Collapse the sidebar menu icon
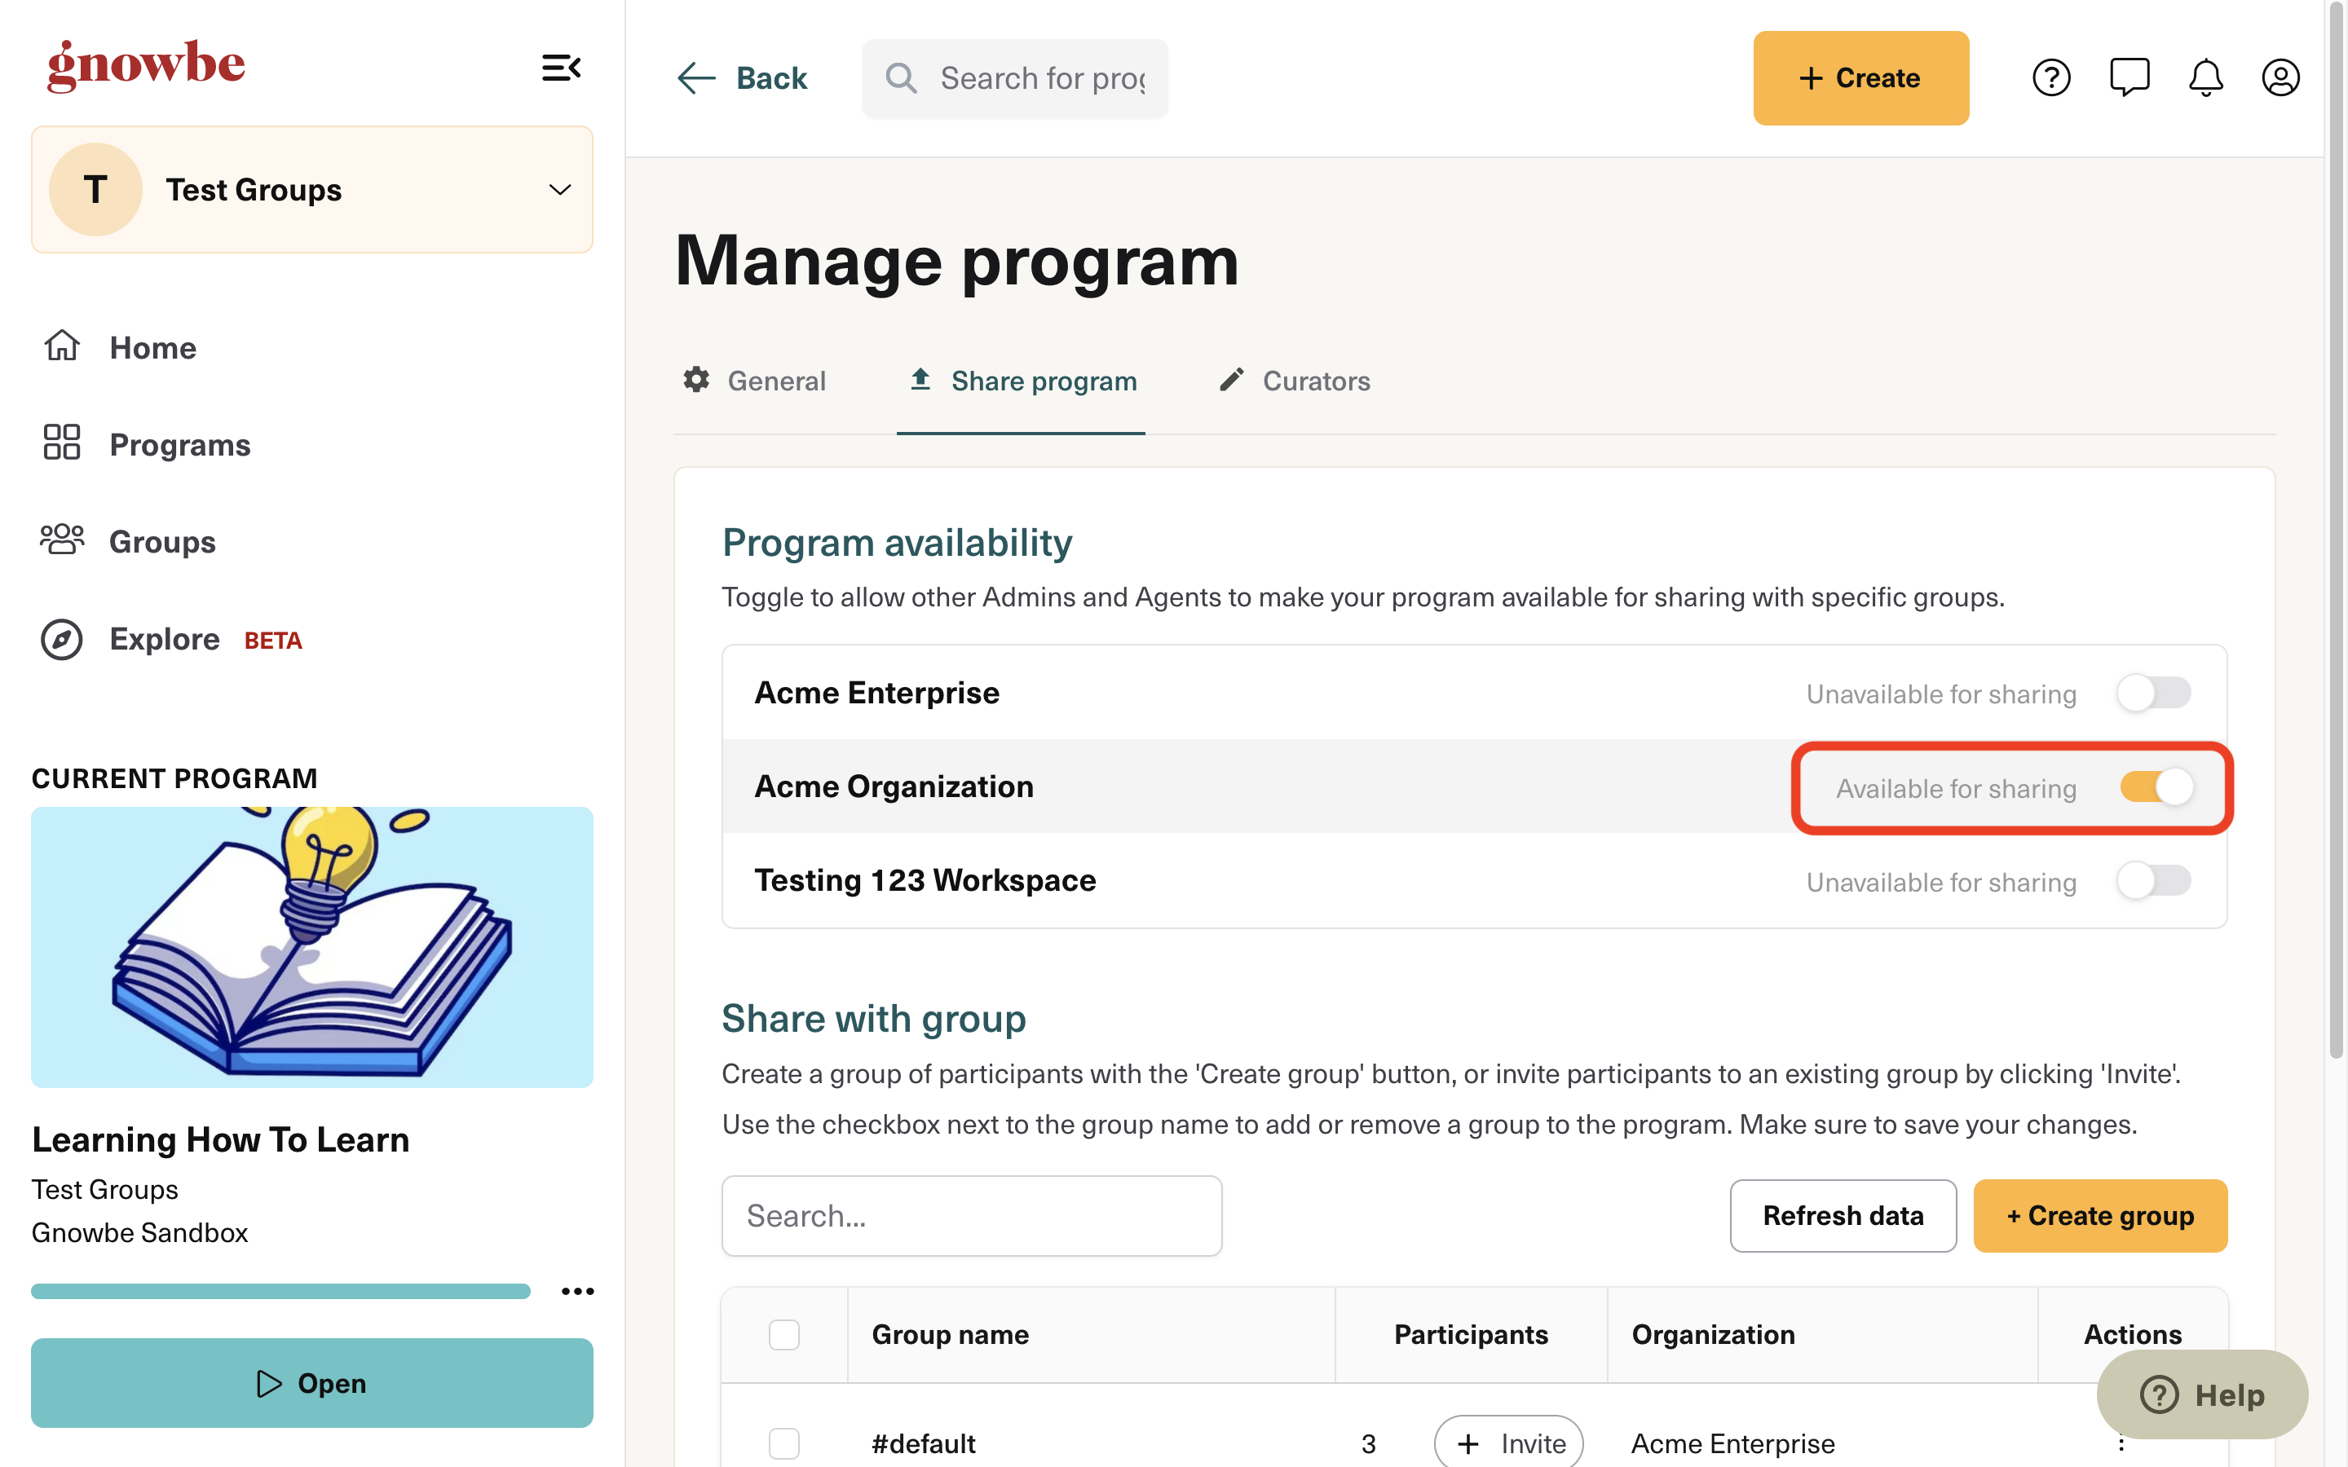 click(561, 68)
